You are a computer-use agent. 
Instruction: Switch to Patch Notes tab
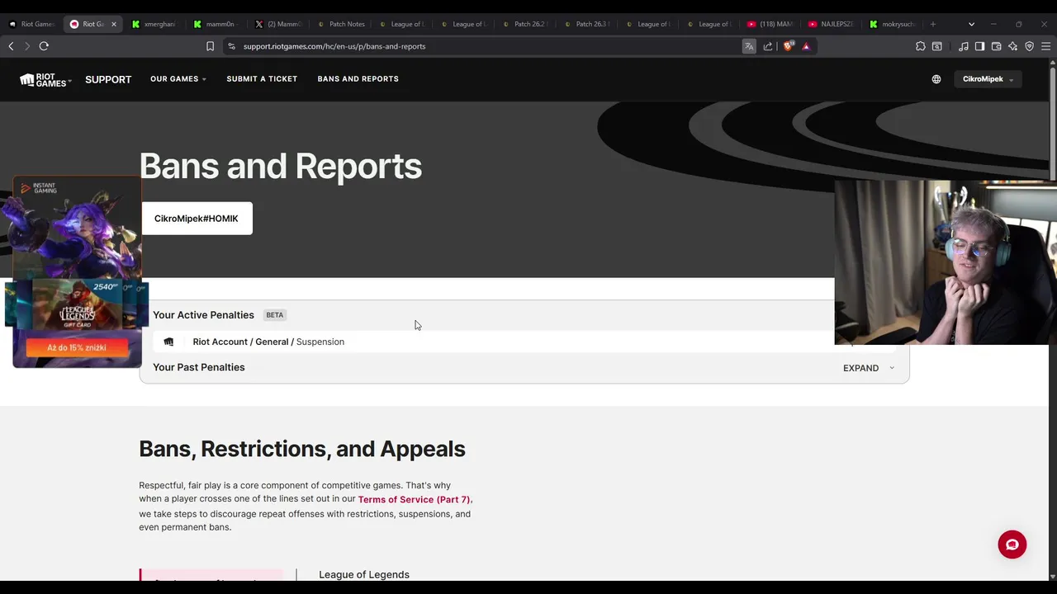[340, 24]
